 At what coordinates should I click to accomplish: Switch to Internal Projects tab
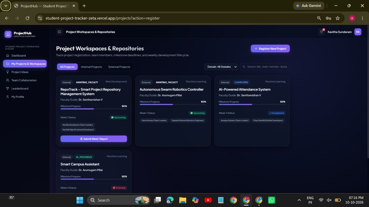tap(91, 67)
